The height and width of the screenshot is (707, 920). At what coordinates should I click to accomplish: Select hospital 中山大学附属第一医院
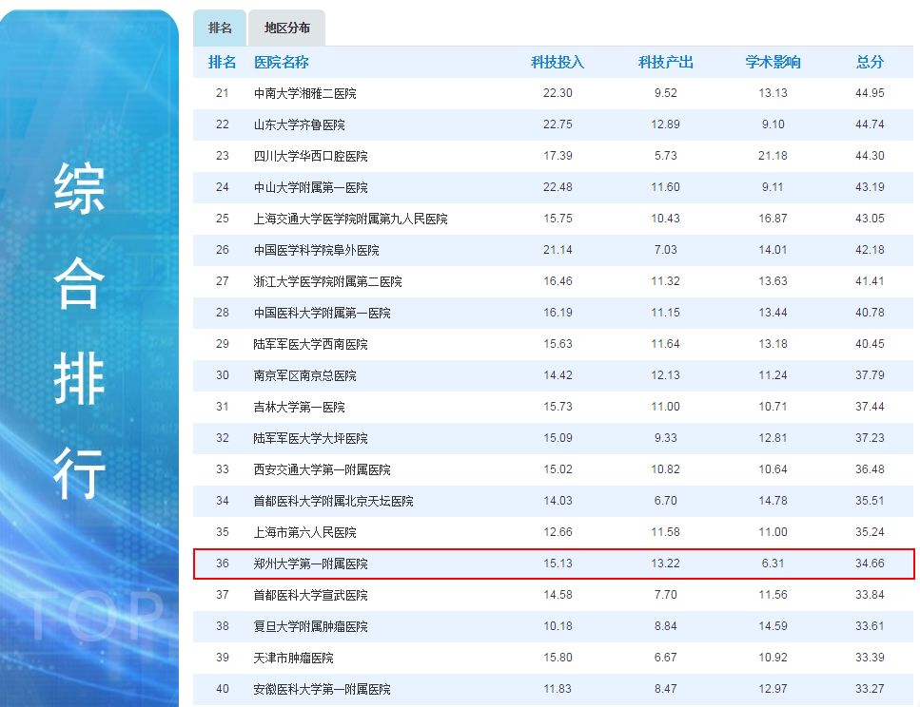click(310, 187)
